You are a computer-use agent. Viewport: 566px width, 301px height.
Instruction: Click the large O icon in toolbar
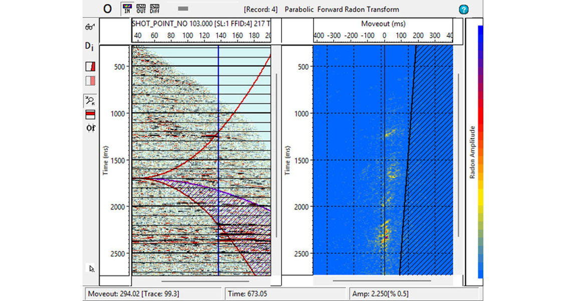107,10
